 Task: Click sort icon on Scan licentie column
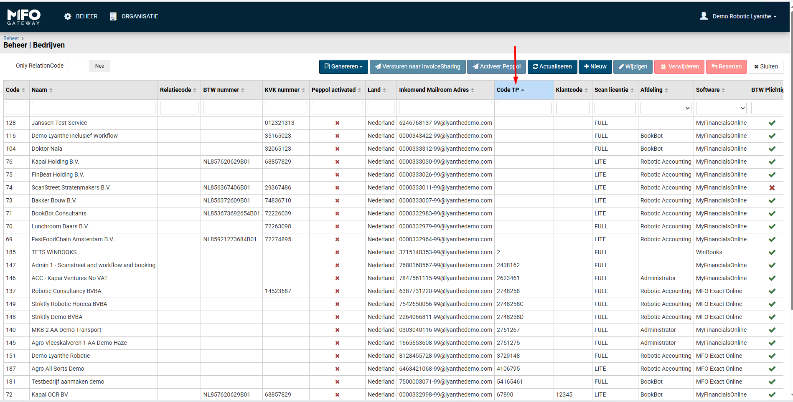click(x=632, y=90)
